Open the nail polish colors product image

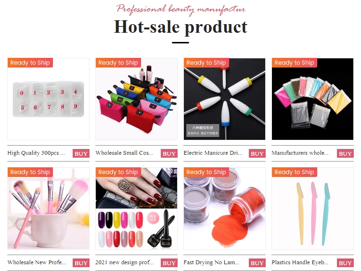136,208
